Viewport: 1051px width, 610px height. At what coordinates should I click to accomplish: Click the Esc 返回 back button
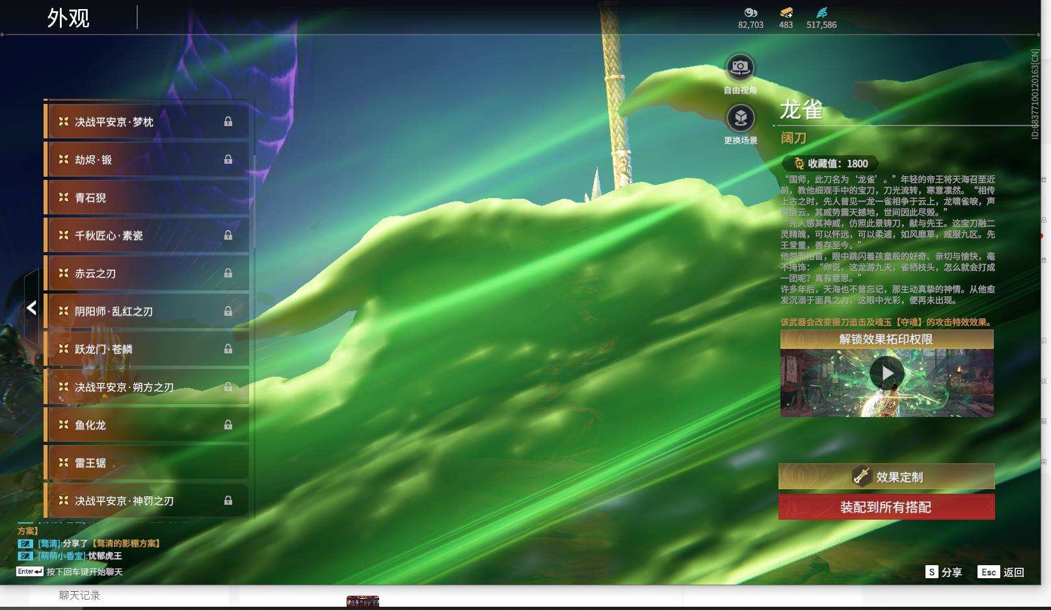1001,572
